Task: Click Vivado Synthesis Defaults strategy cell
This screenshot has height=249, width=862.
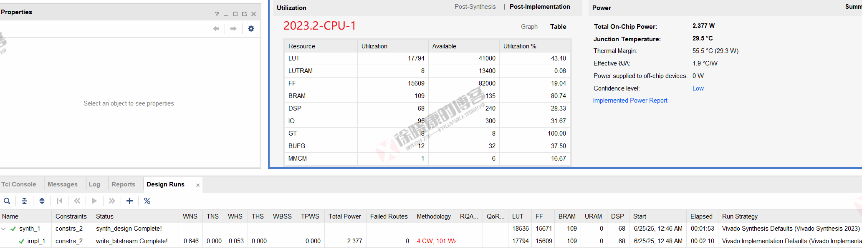Action: coord(791,229)
